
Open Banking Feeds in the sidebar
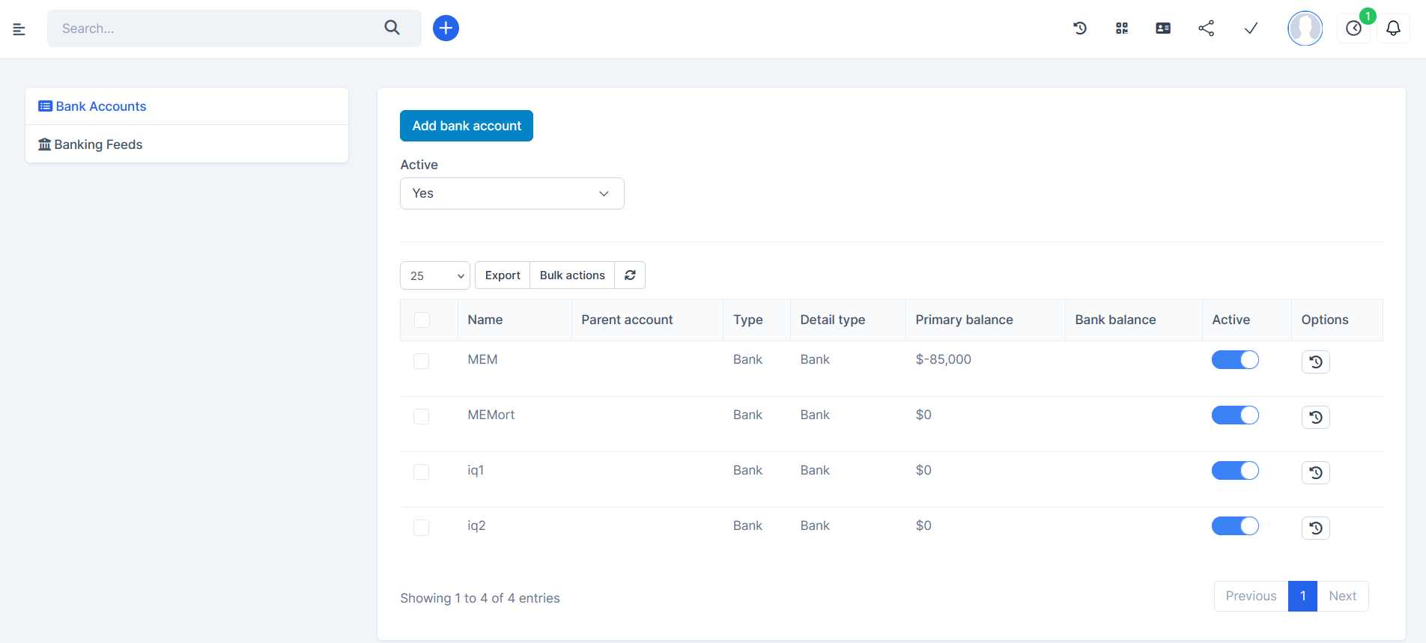[x=186, y=144]
